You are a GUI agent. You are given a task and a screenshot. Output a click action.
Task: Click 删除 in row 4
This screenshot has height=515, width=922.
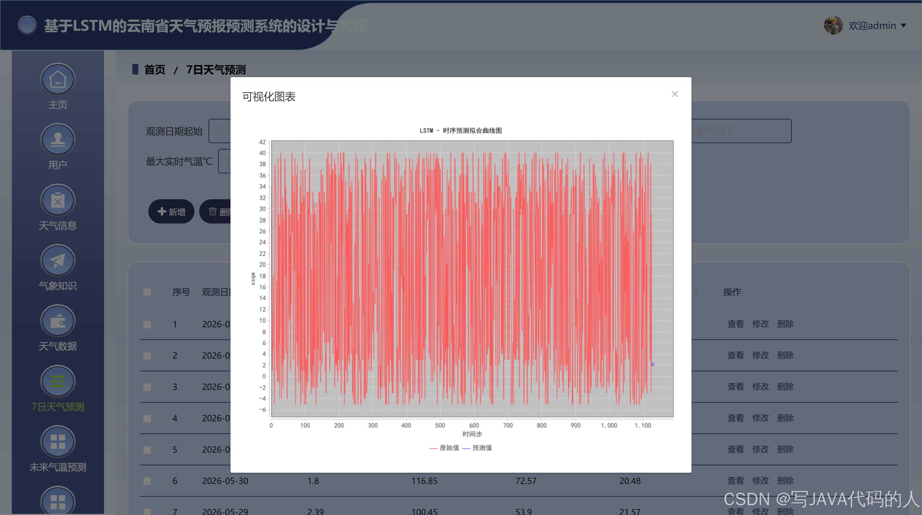(x=785, y=418)
